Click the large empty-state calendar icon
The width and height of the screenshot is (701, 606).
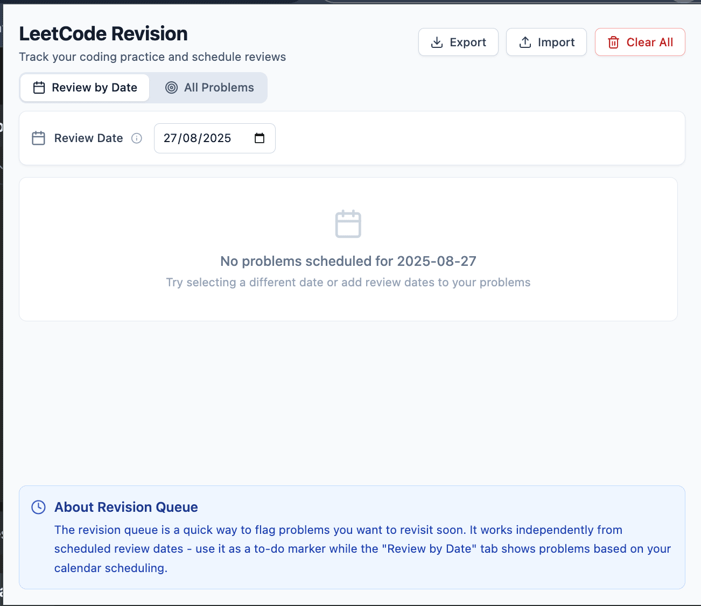click(x=348, y=224)
